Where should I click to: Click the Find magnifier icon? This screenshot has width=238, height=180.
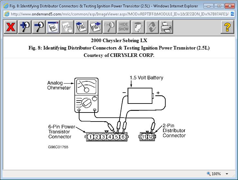click(x=109, y=27)
